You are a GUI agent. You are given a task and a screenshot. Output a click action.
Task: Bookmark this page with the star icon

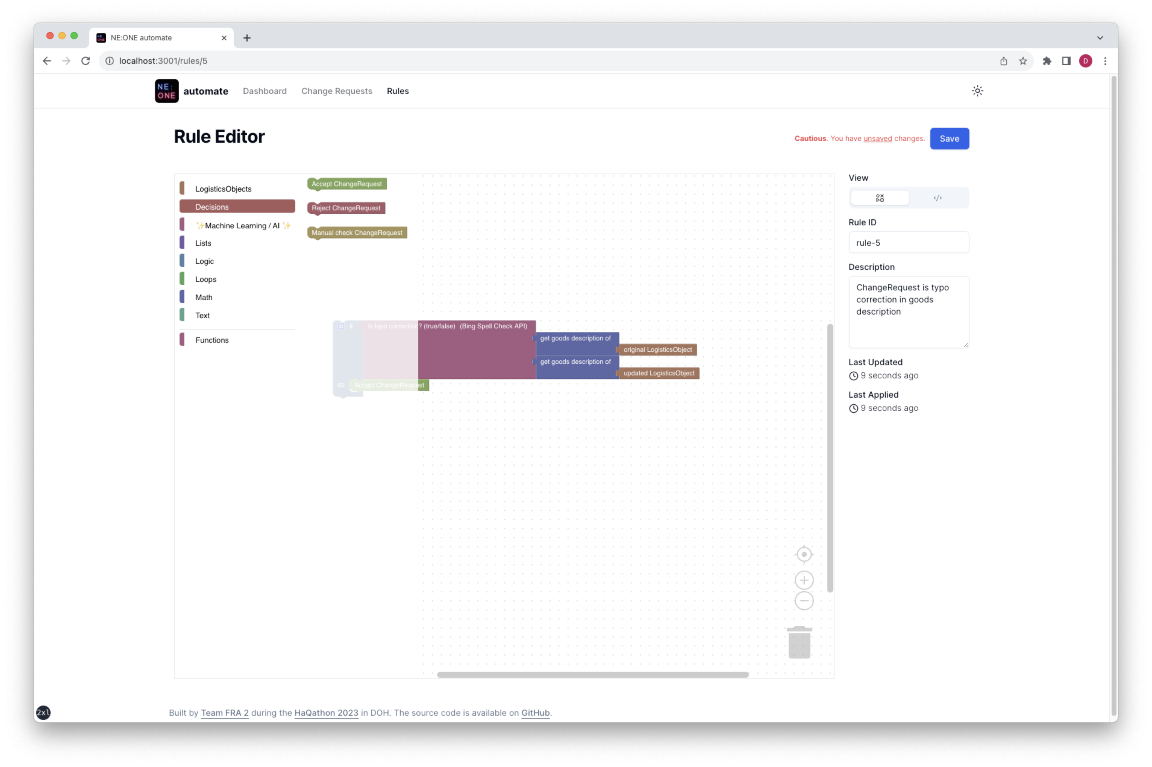click(1022, 61)
